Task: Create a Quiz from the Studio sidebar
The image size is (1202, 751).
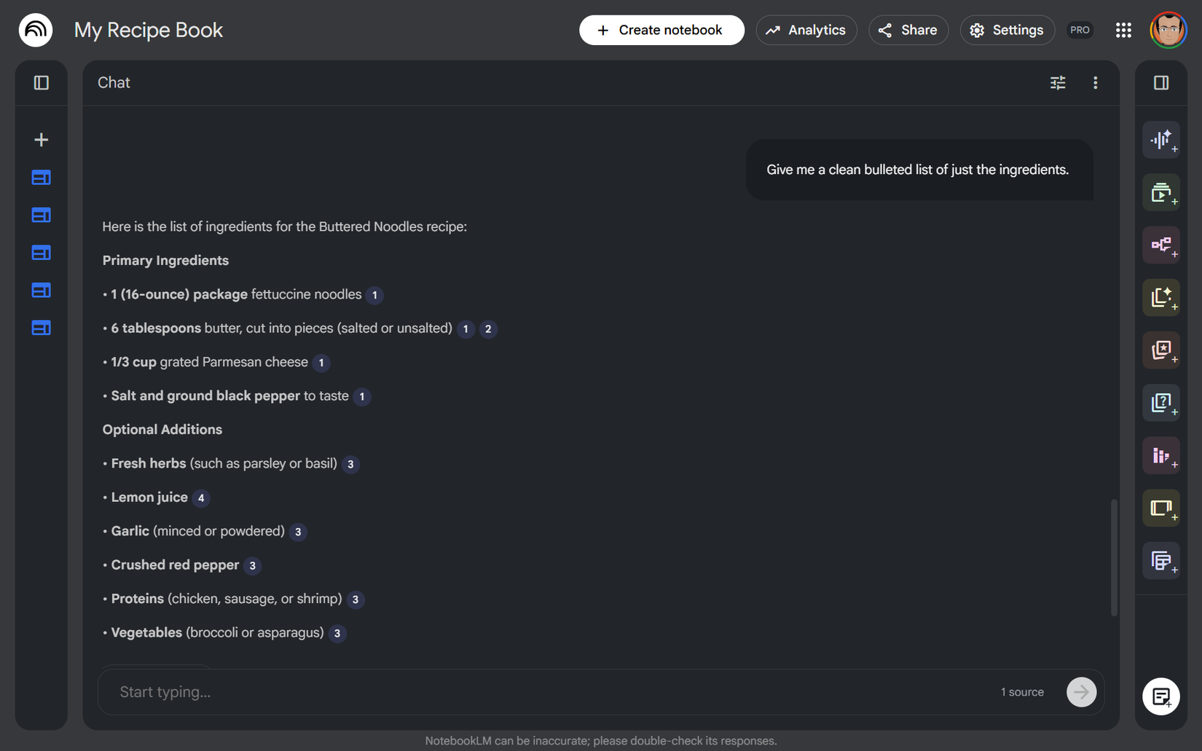Action: pyautogui.click(x=1161, y=403)
